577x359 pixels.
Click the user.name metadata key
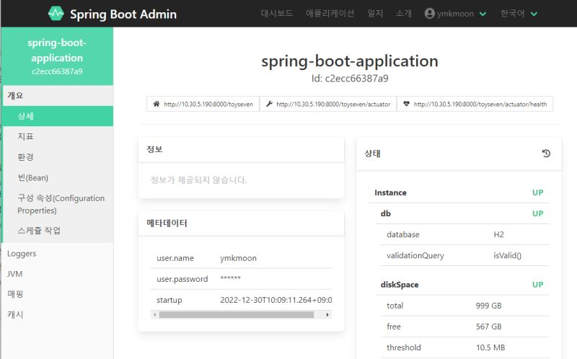pyautogui.click(x=175, y=258)
